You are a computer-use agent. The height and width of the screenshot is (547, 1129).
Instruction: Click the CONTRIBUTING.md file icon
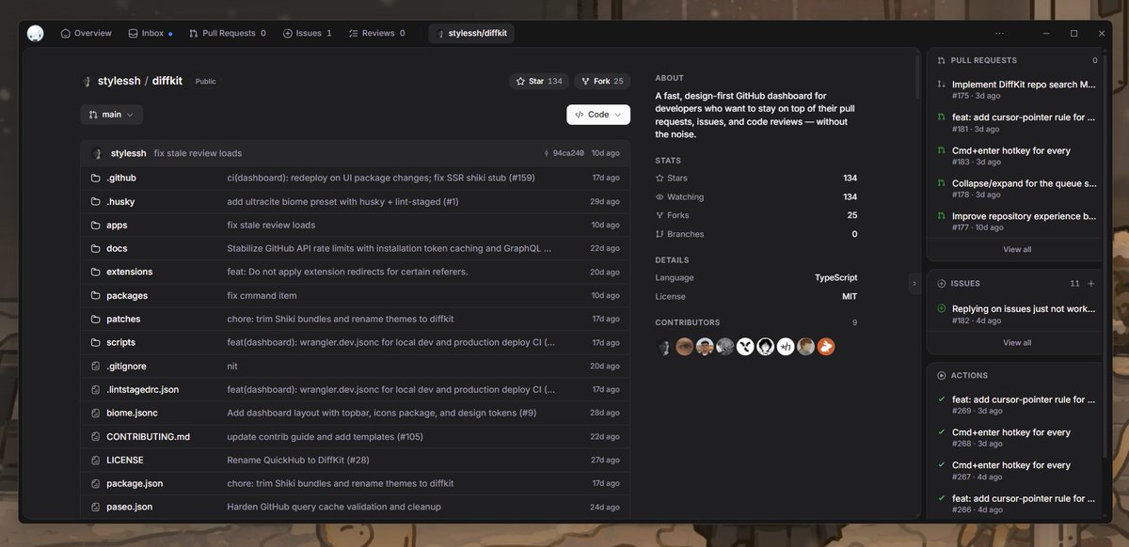coord(95,436)
